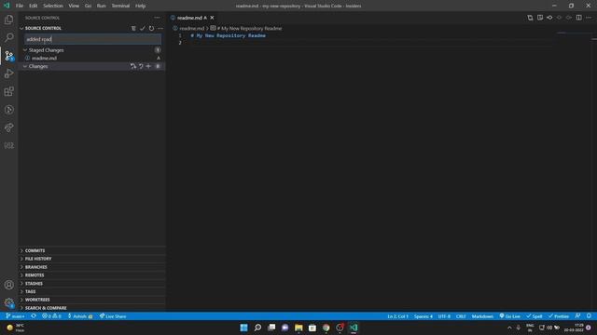Click the Ln 2, Col 1 indicator
Viewport: 597px width, 335px height.
pos(398,316)
